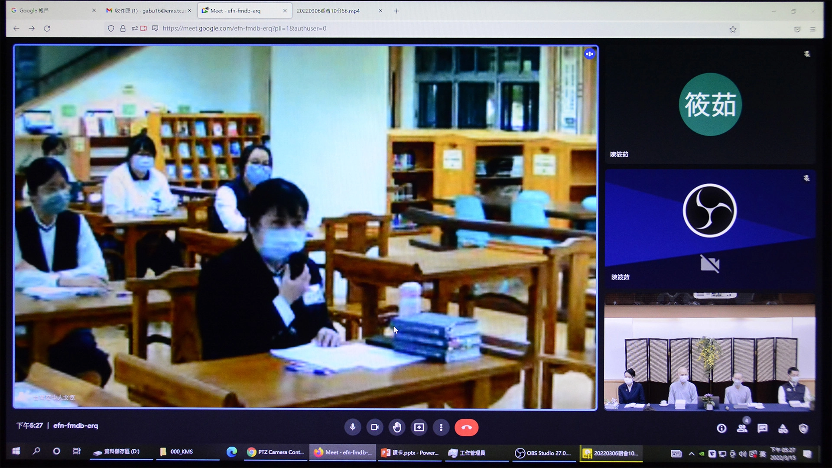
Task: Go forward in the browser
Action: point(32,28)
